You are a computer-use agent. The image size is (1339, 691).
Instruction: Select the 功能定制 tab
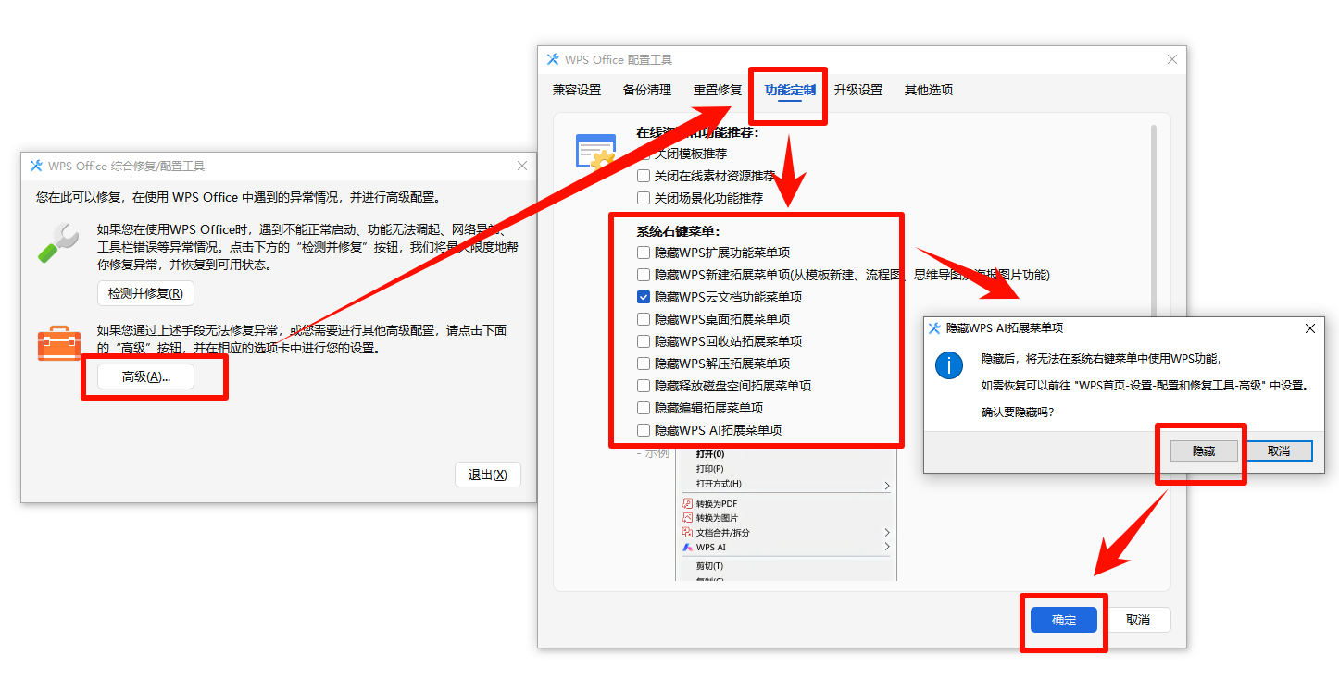click(790, 90)
